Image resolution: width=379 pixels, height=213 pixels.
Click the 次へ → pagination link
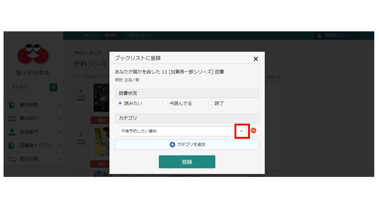tap(274, 77)
